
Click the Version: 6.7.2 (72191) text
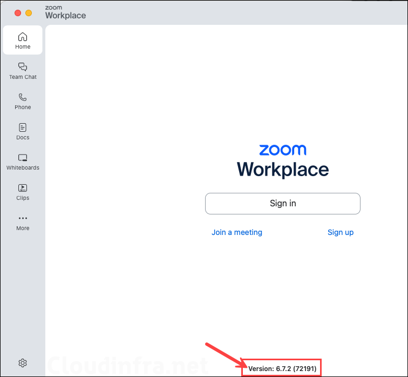282,368
